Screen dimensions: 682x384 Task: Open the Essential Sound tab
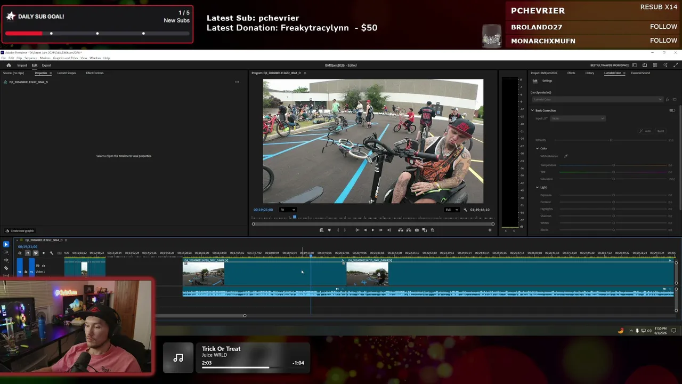[x=640, y=73]
